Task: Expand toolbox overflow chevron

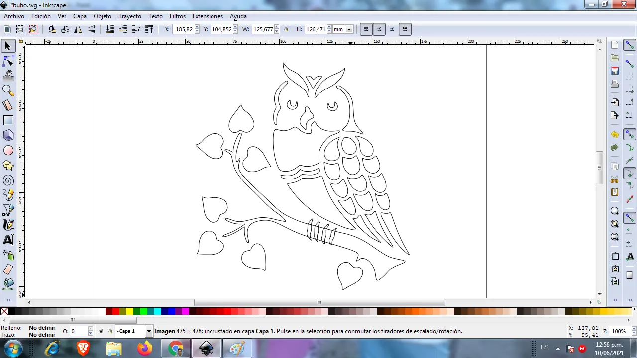Action: pos(8,300)
